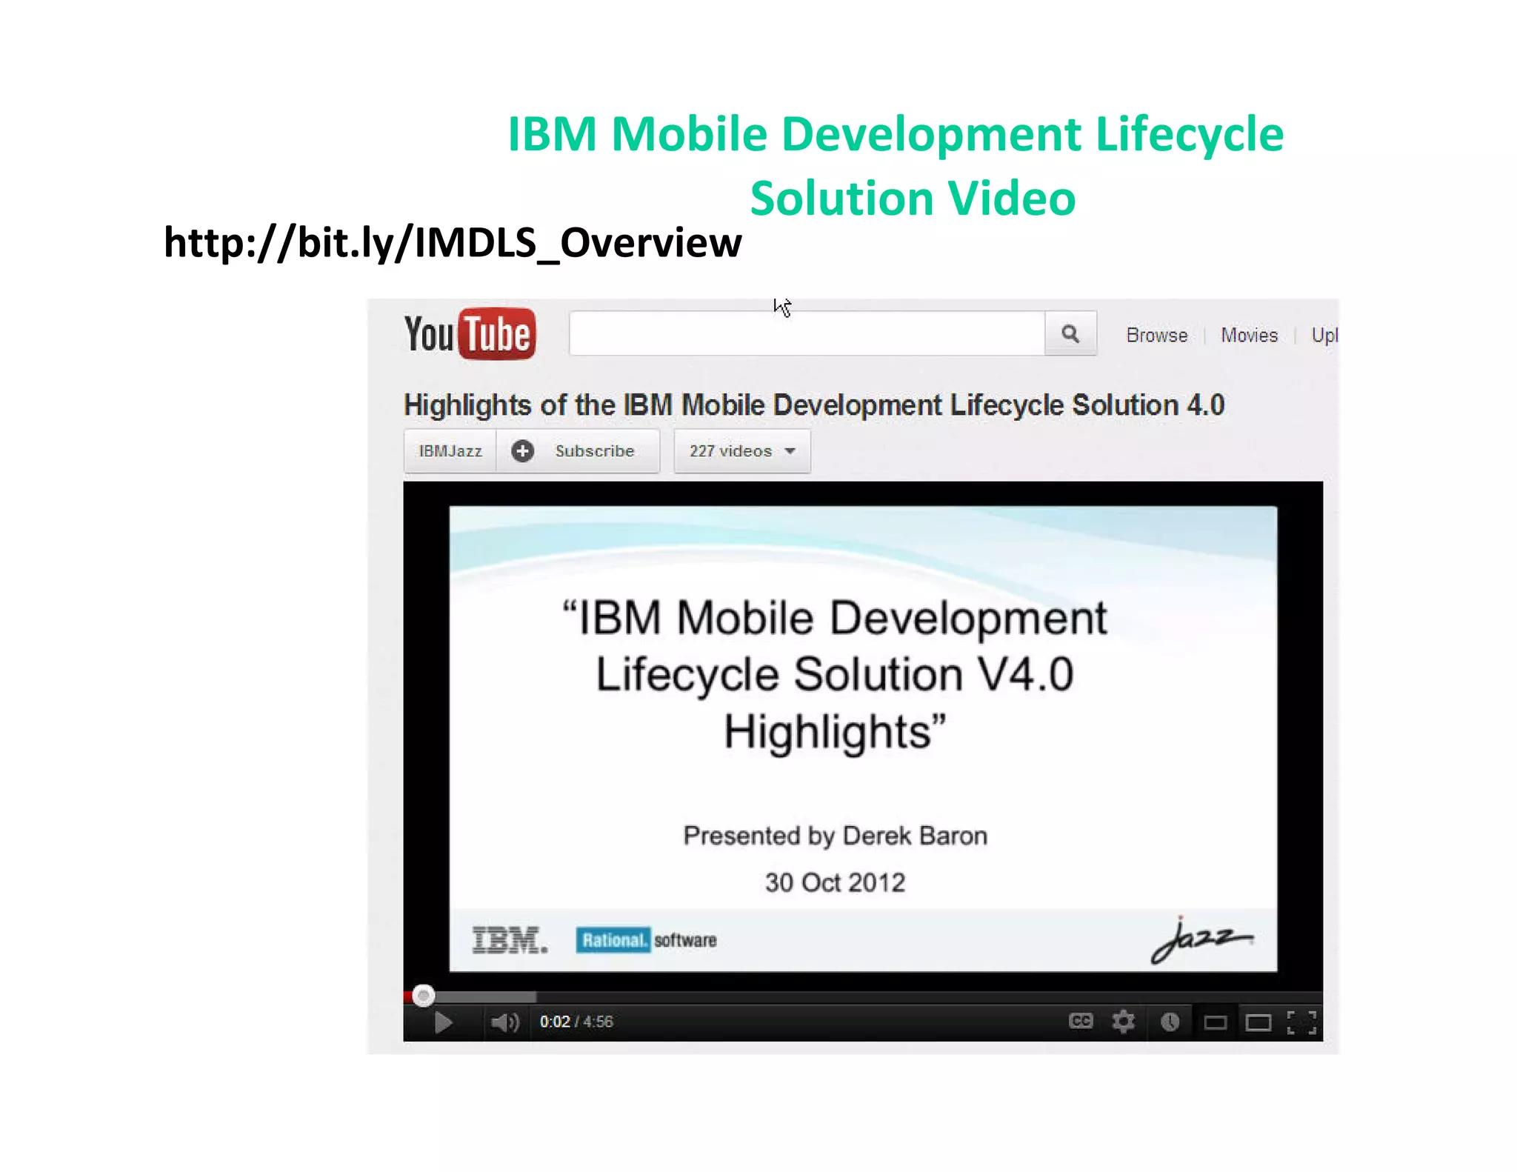Click the IBMJazz channel button
Viewport: 1517px width, 1172px height.
click(x=450, y=450)
